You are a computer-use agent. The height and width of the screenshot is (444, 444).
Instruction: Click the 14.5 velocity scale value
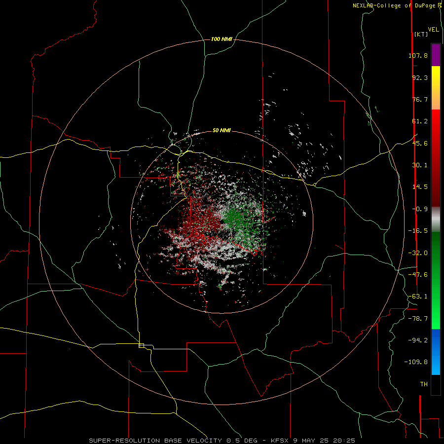click(420, 187)
